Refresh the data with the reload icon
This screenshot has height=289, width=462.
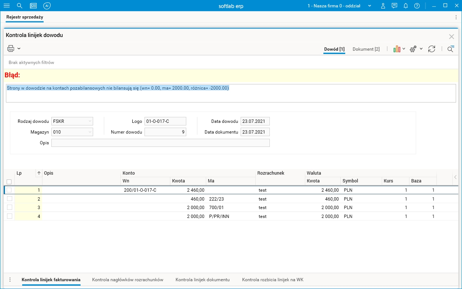432,49
